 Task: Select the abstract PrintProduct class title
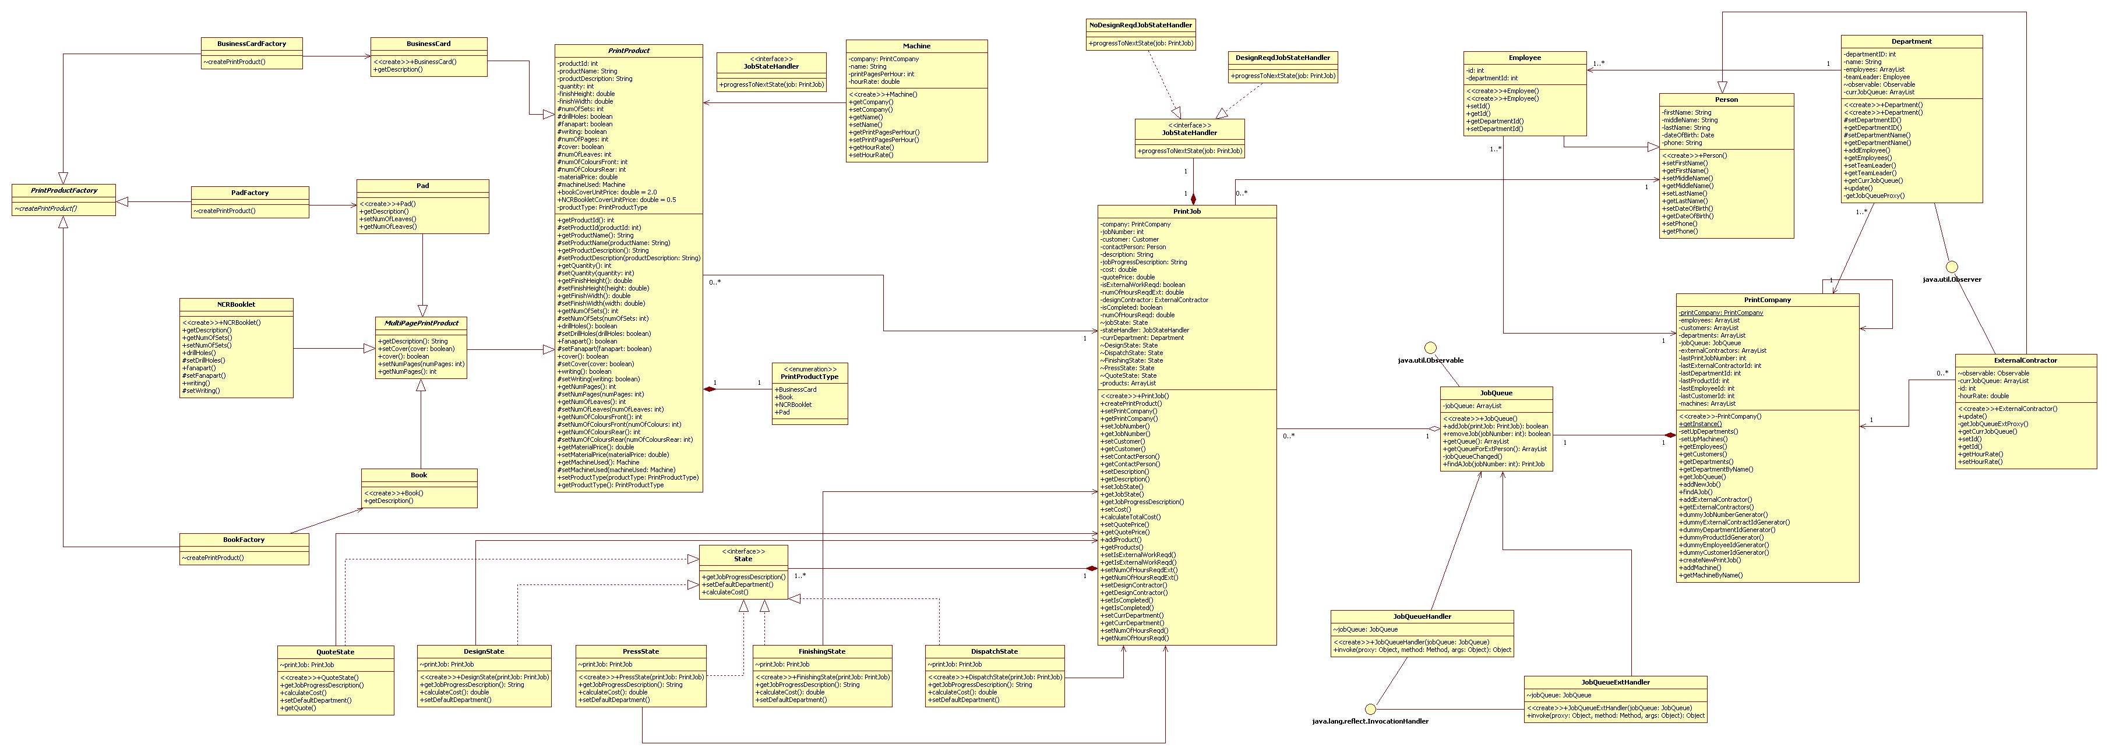[629, 51]
